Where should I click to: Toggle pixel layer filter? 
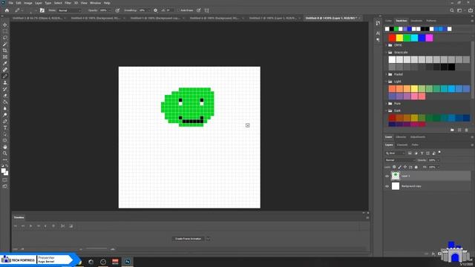click(x=410, y=154)
